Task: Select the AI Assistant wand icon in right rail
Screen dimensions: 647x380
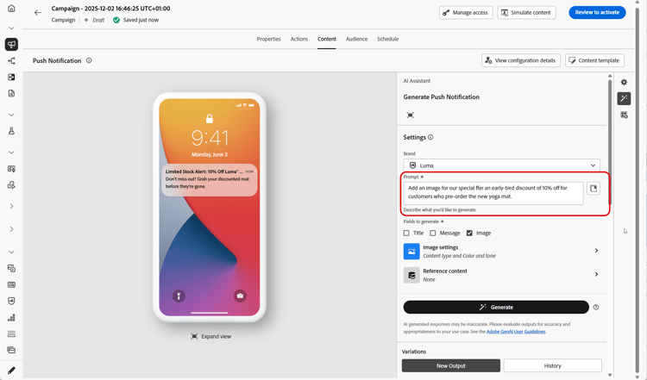Action: [624, 98]
